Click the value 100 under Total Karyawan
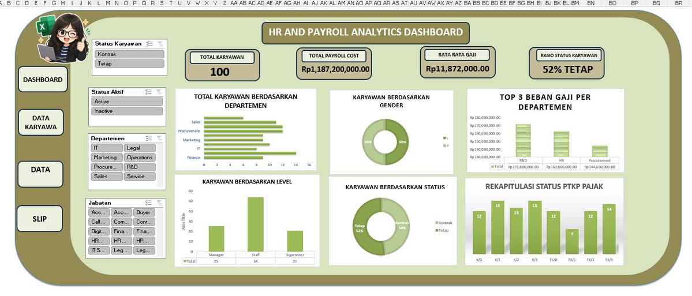 (x=220, y=72)
